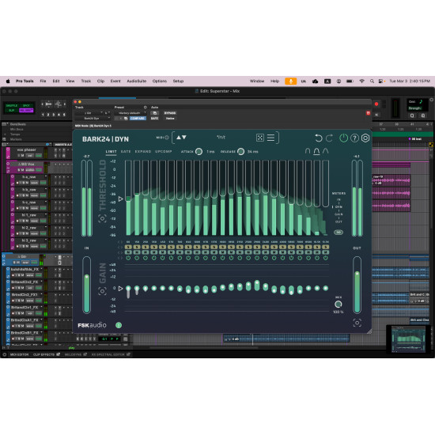Click the threshold arrow marker
The width and height of the screenshot is (435, 435).
[x=121, y=199]
